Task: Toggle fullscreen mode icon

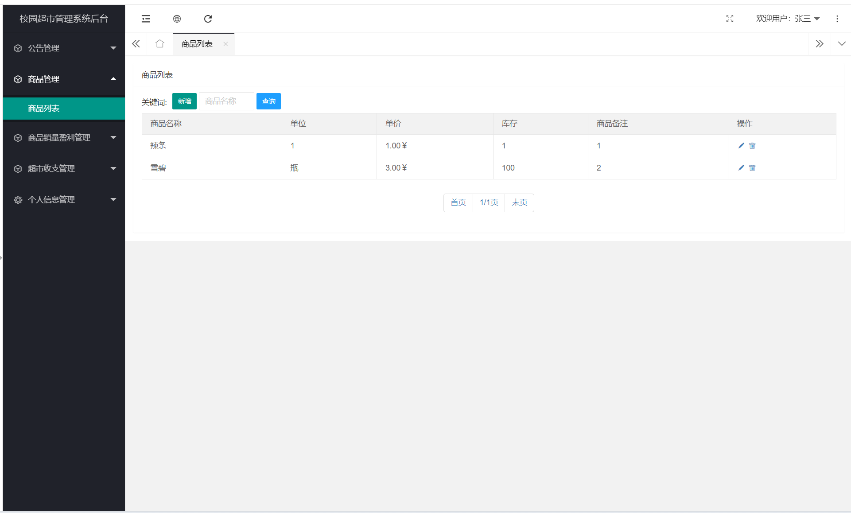Action: [x=730, y=19]
